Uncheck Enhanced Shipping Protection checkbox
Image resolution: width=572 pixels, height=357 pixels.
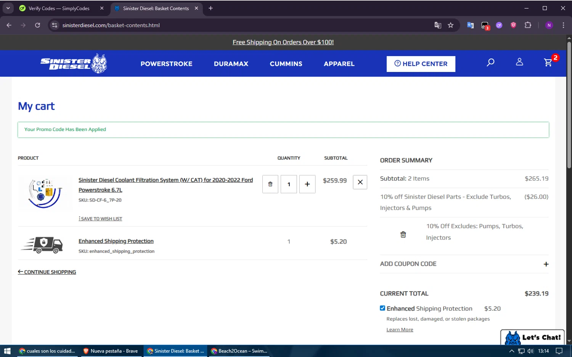point(382,308)
